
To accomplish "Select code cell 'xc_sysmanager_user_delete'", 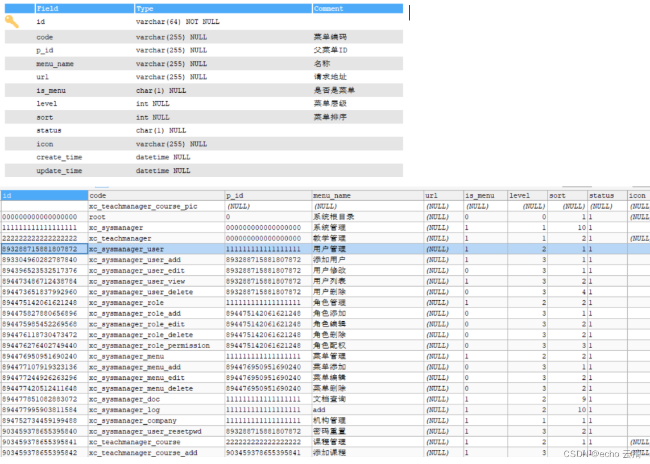I will (x=156, y=292).
